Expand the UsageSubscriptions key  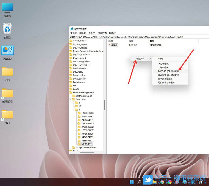[x=71, y=148]
